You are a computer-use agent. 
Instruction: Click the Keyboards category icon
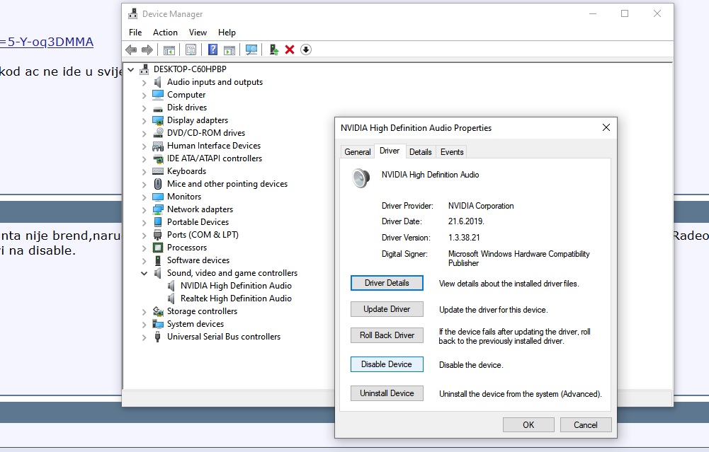[158, 171]
